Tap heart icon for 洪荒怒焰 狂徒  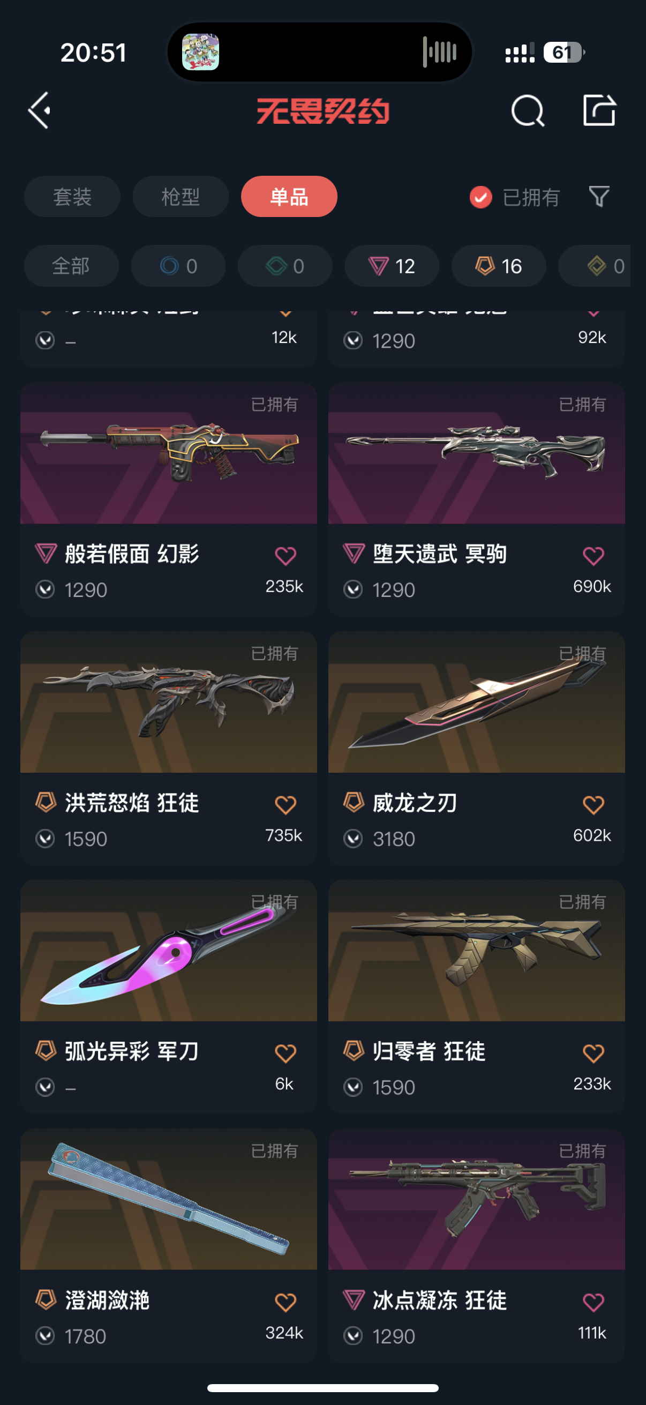[285, 804]
